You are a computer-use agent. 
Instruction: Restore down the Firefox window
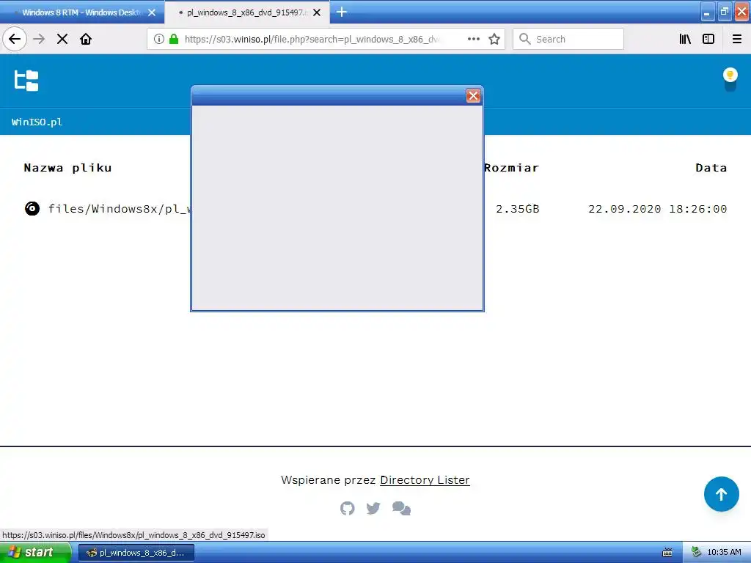click(725, 12)
